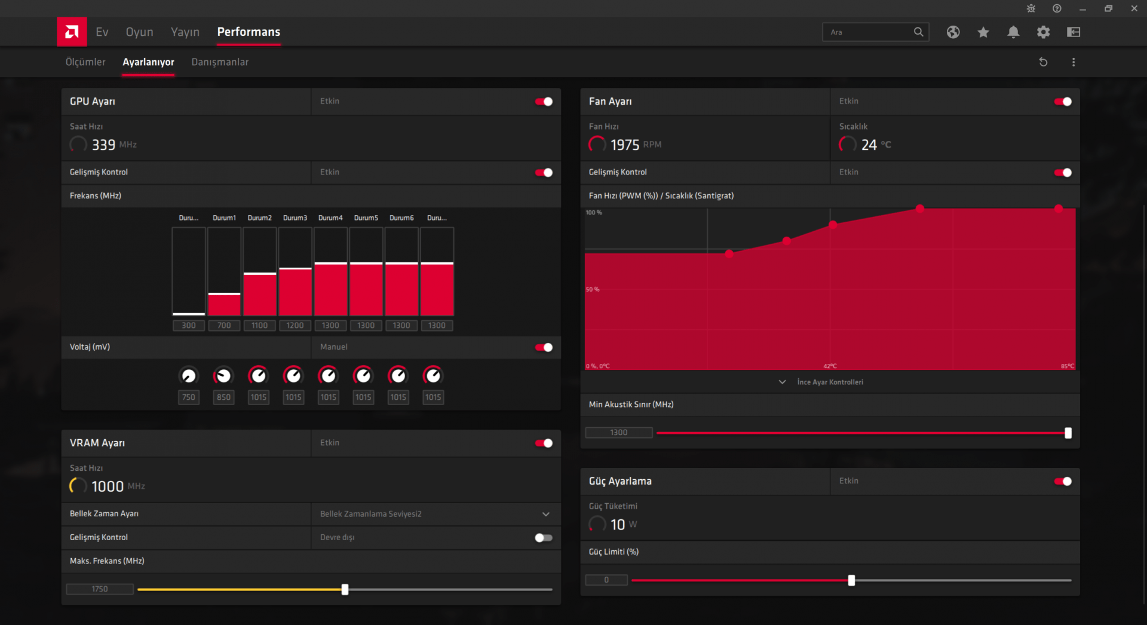Disable the GPU Ayarı Etkin toggle
The height and width of the screenshot is (625, 1147).
point(544,102)
